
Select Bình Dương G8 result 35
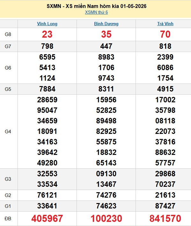[106, 34]
